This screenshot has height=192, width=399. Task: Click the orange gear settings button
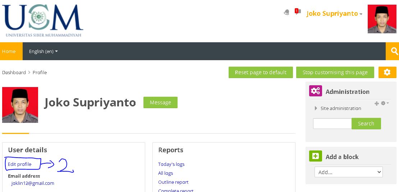[387, 72]
